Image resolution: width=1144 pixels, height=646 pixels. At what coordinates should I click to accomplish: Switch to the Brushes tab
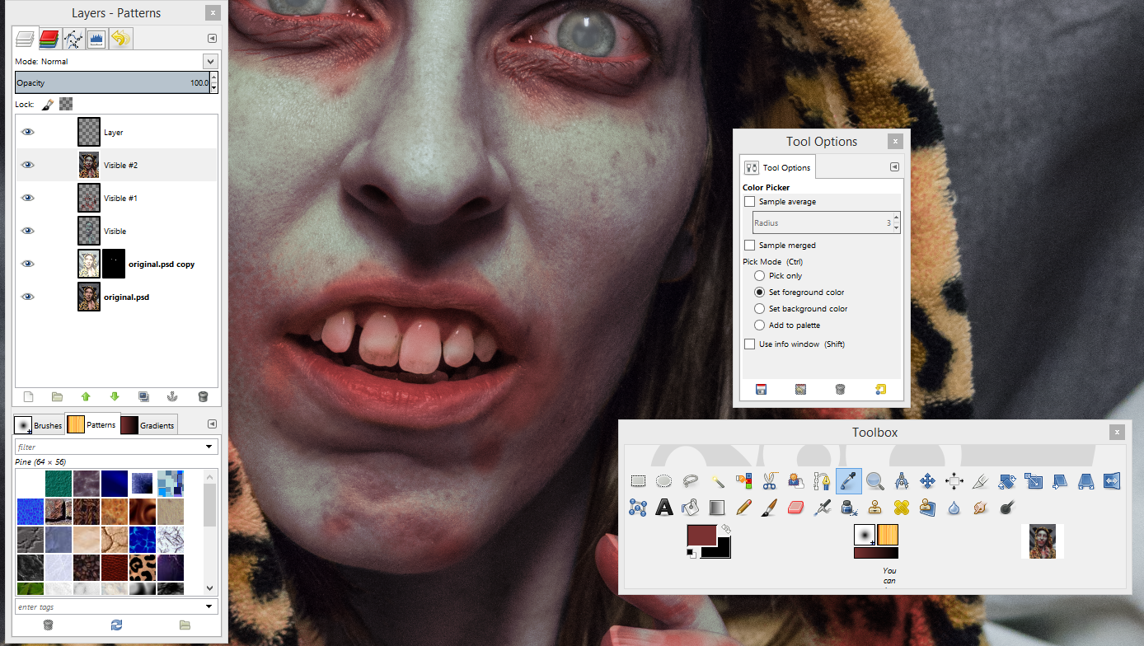[x=39, y=424]
